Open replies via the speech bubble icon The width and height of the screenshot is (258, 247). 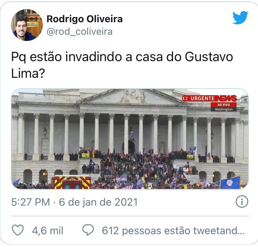[x=88, y=230]
